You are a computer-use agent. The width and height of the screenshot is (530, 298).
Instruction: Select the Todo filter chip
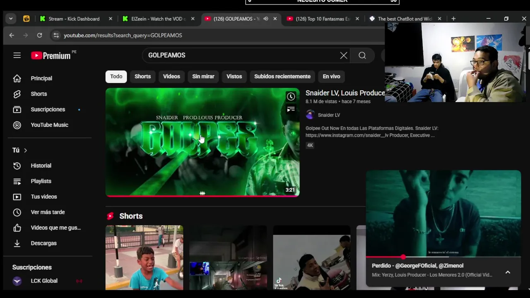[116, 77]
